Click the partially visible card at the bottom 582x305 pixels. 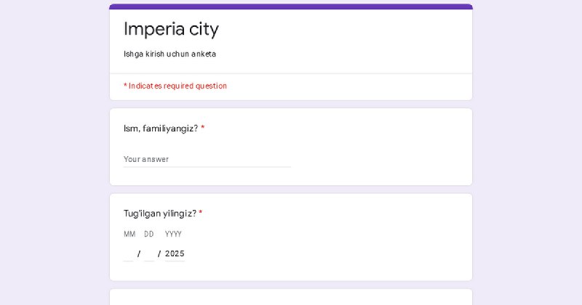[x=291, y=297]
